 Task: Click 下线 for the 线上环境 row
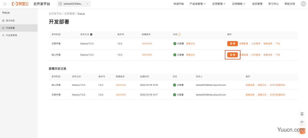click(277, 55)
